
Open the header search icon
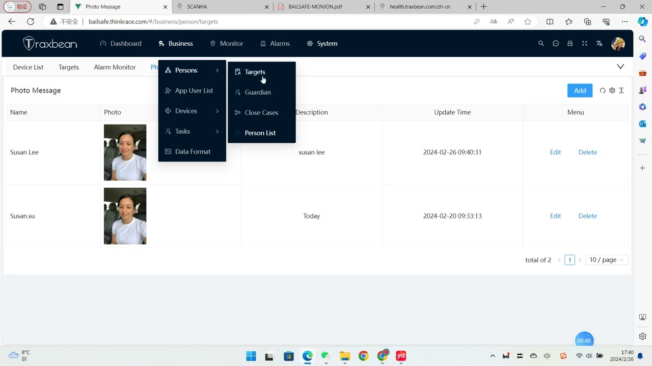pyautogui.click(x=541, y=44)
